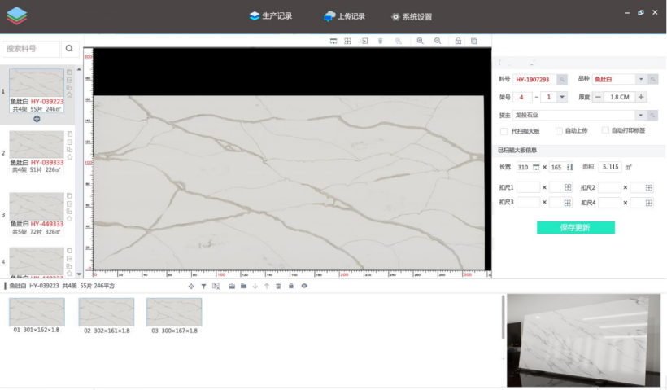
Task: Open the 系统设置 tab
Action: (x=412, y=17)
